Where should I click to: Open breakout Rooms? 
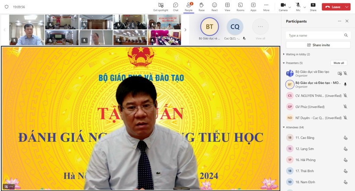point(240,7)
